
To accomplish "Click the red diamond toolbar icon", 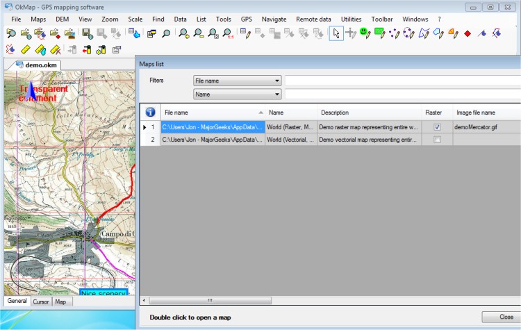I will (468, 33).
